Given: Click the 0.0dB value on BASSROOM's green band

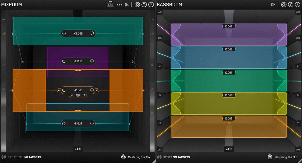Looking at the screenshot, I should [x=229, y=72].
